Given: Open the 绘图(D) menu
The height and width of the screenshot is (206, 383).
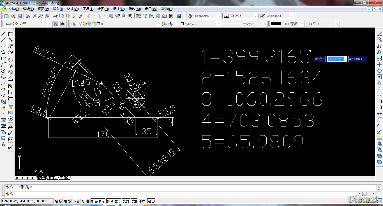Looking at the screenshot, I should 103,9.
